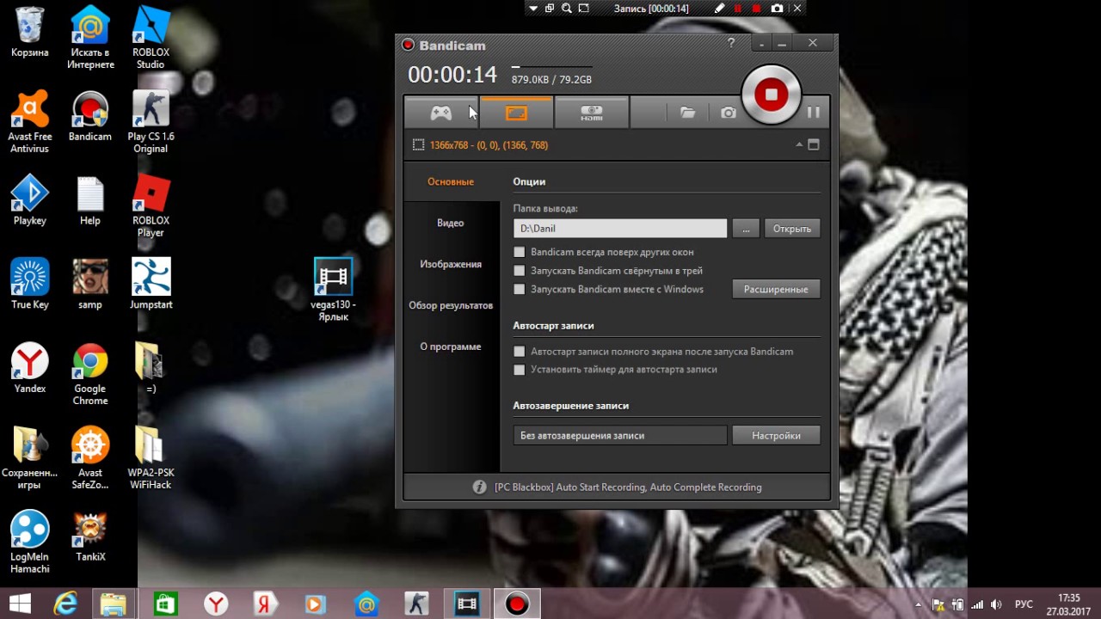This screenshot has width=1101, height=619.
Task: Click fullscreen rectangle icon beside up arrow
Action: 814,145
